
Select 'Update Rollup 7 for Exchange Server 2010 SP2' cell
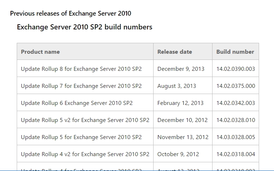point(85,86)
